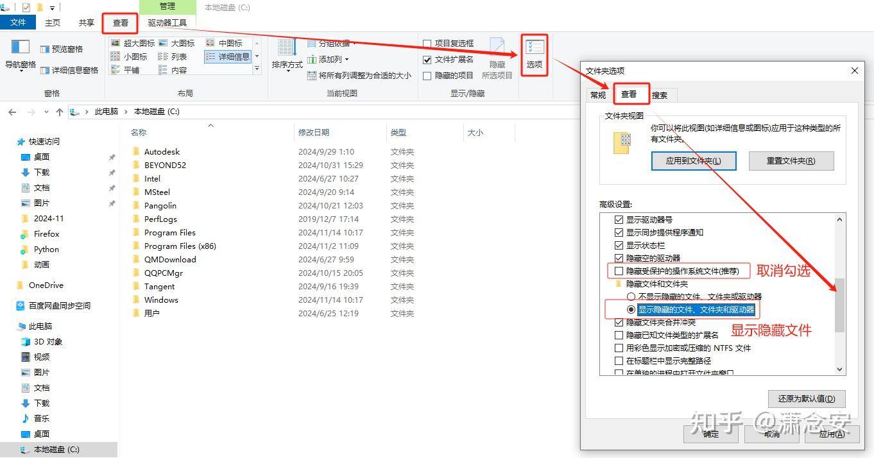This screenshot has height=458, width=874.
Task: Open Desktop under Quick access
Action: tap(42, 157)
